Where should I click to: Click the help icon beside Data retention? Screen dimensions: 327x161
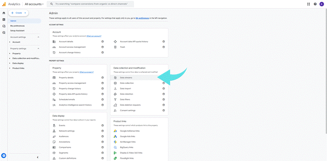(x=163, y=94)
